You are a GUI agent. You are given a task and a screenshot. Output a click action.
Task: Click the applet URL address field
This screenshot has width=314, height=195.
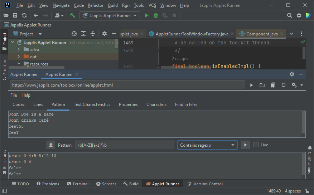[x=127, y=85]
